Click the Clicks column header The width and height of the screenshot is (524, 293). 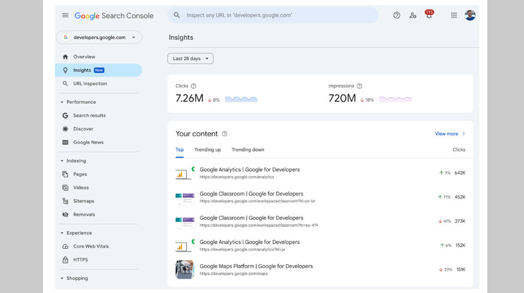459,150
